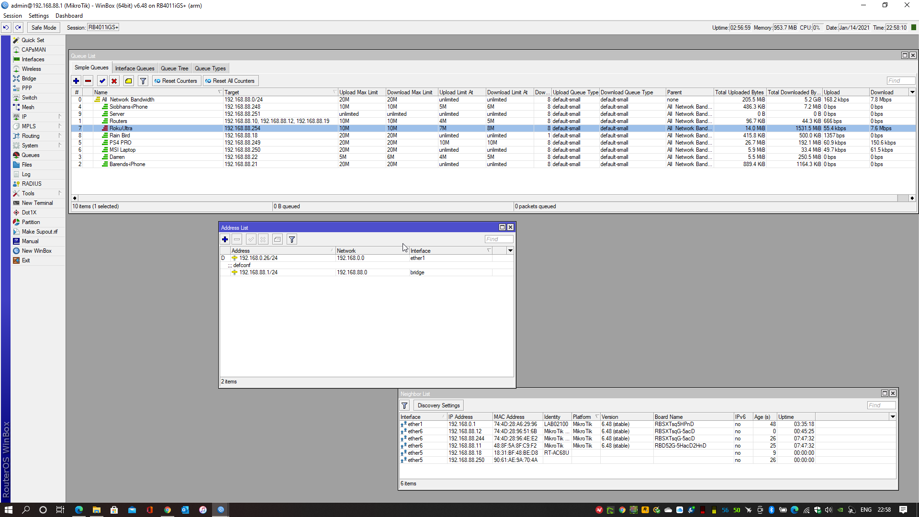Open the Session menu

pos(12,15)
